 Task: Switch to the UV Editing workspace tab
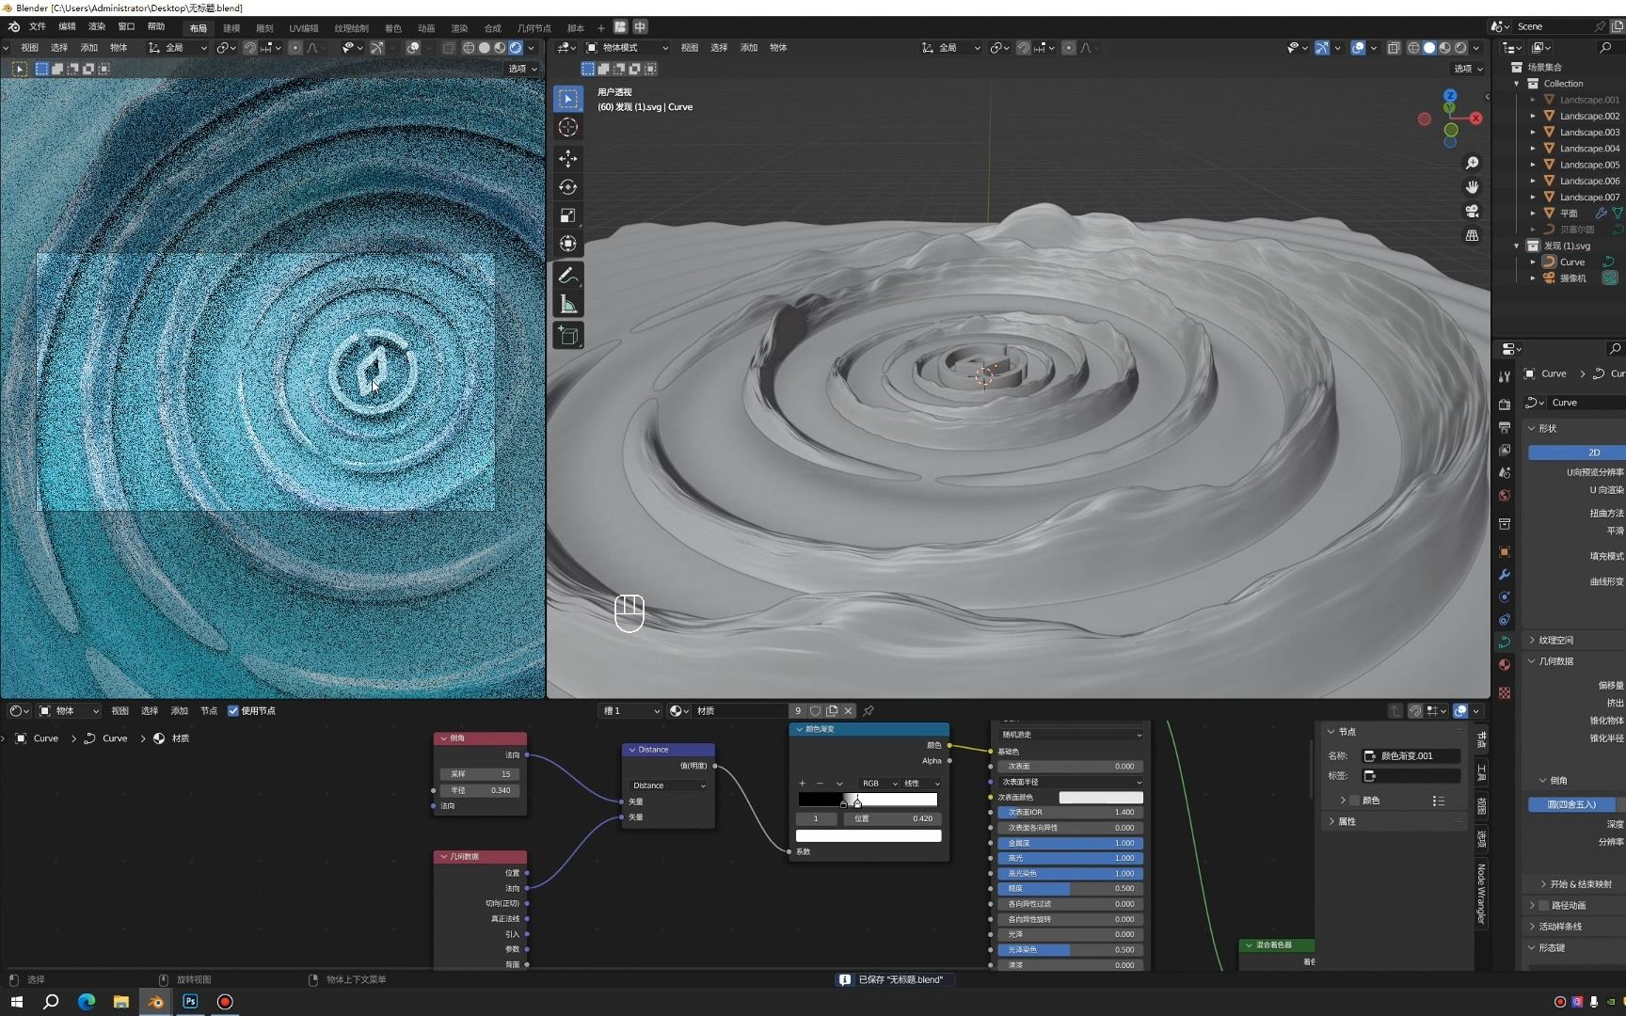pos(303,28)
